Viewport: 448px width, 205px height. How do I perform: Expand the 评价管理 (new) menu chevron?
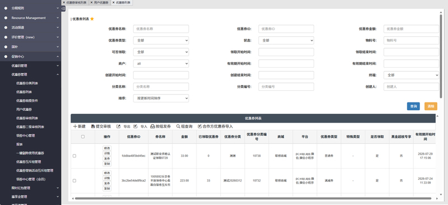[x=58, y=37]
